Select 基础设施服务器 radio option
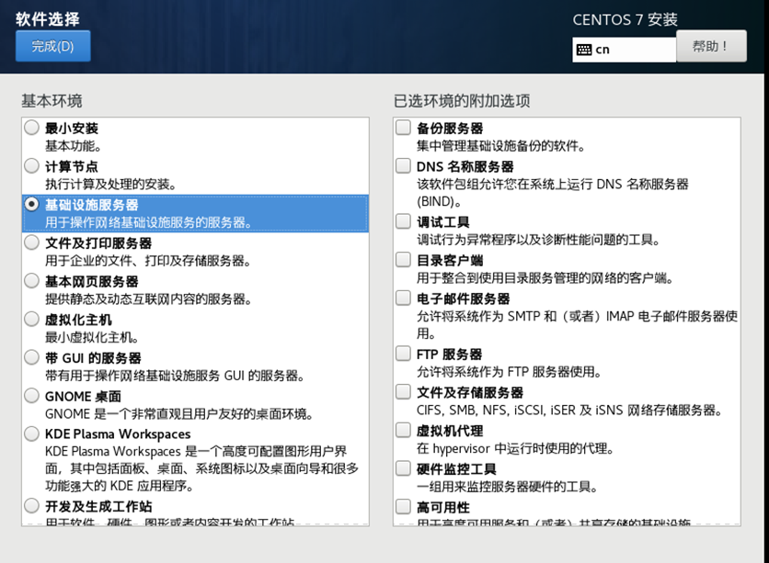769x563 pixels. coord(32,204)
